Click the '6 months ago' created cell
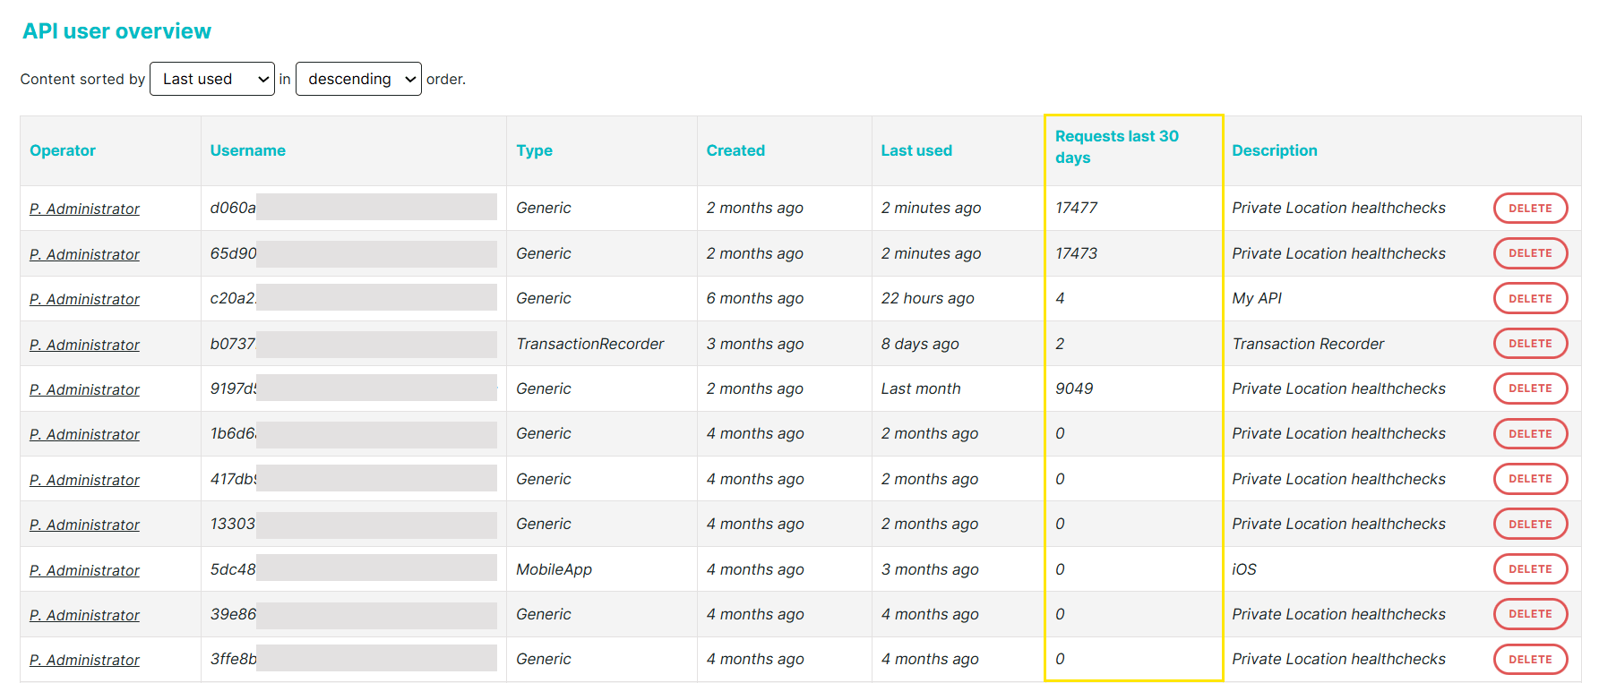The height and width of the screenshot is (683, 1599). tap(755, 298)
